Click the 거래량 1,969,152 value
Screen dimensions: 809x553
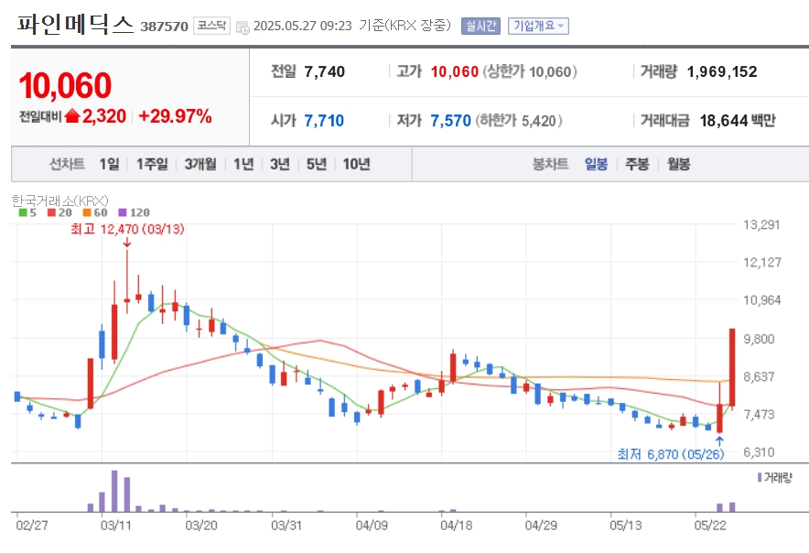[x=722, y=71]
